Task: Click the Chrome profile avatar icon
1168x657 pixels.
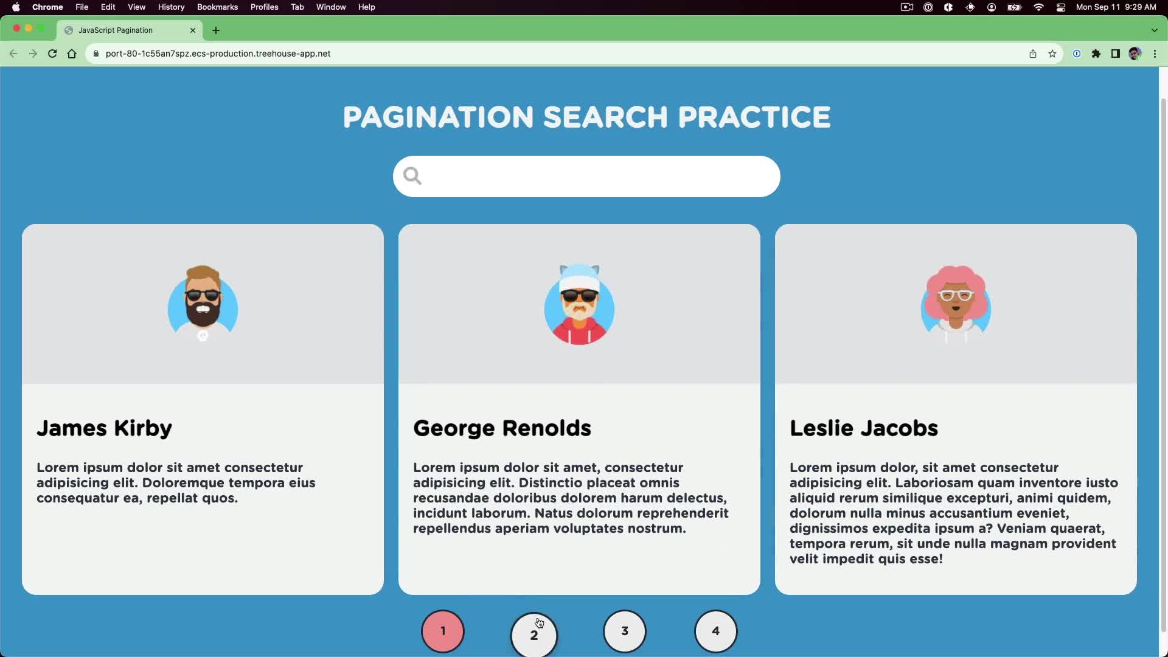Action: (1136, 54)
